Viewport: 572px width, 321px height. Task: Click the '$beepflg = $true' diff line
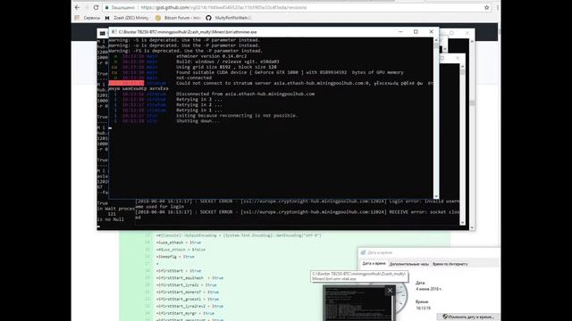click(x=175, y=257)
